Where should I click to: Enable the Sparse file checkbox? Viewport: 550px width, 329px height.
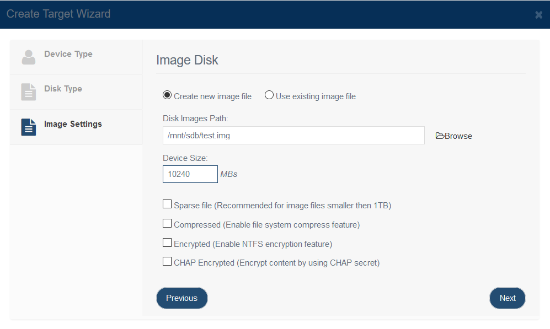click(167, 204)
